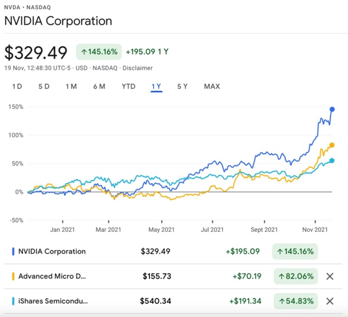Select the 5Y time range
The width and height of the screenshot is (348, 317).
(x=182, y=87)
